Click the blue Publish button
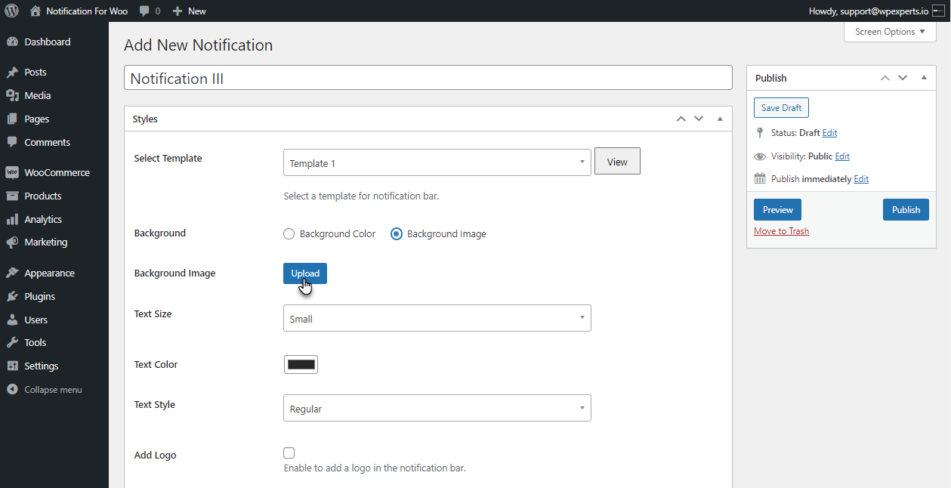 coord(906,210)
